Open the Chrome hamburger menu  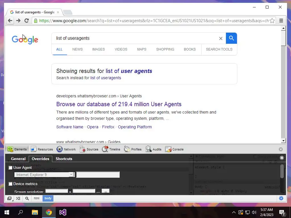[x=281, y=20]
